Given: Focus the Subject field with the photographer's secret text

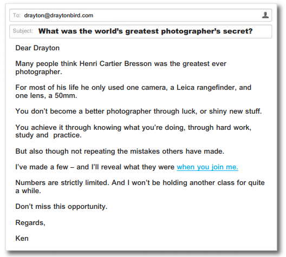Looking at the screenshot, I should point(141,31).
